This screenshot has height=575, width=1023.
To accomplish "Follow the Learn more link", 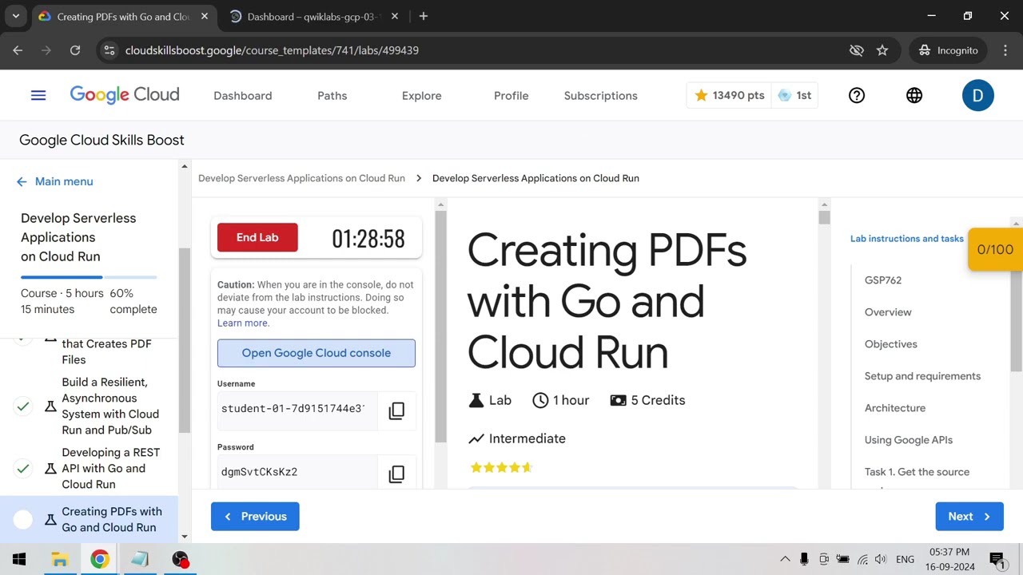I will (244, 323).
